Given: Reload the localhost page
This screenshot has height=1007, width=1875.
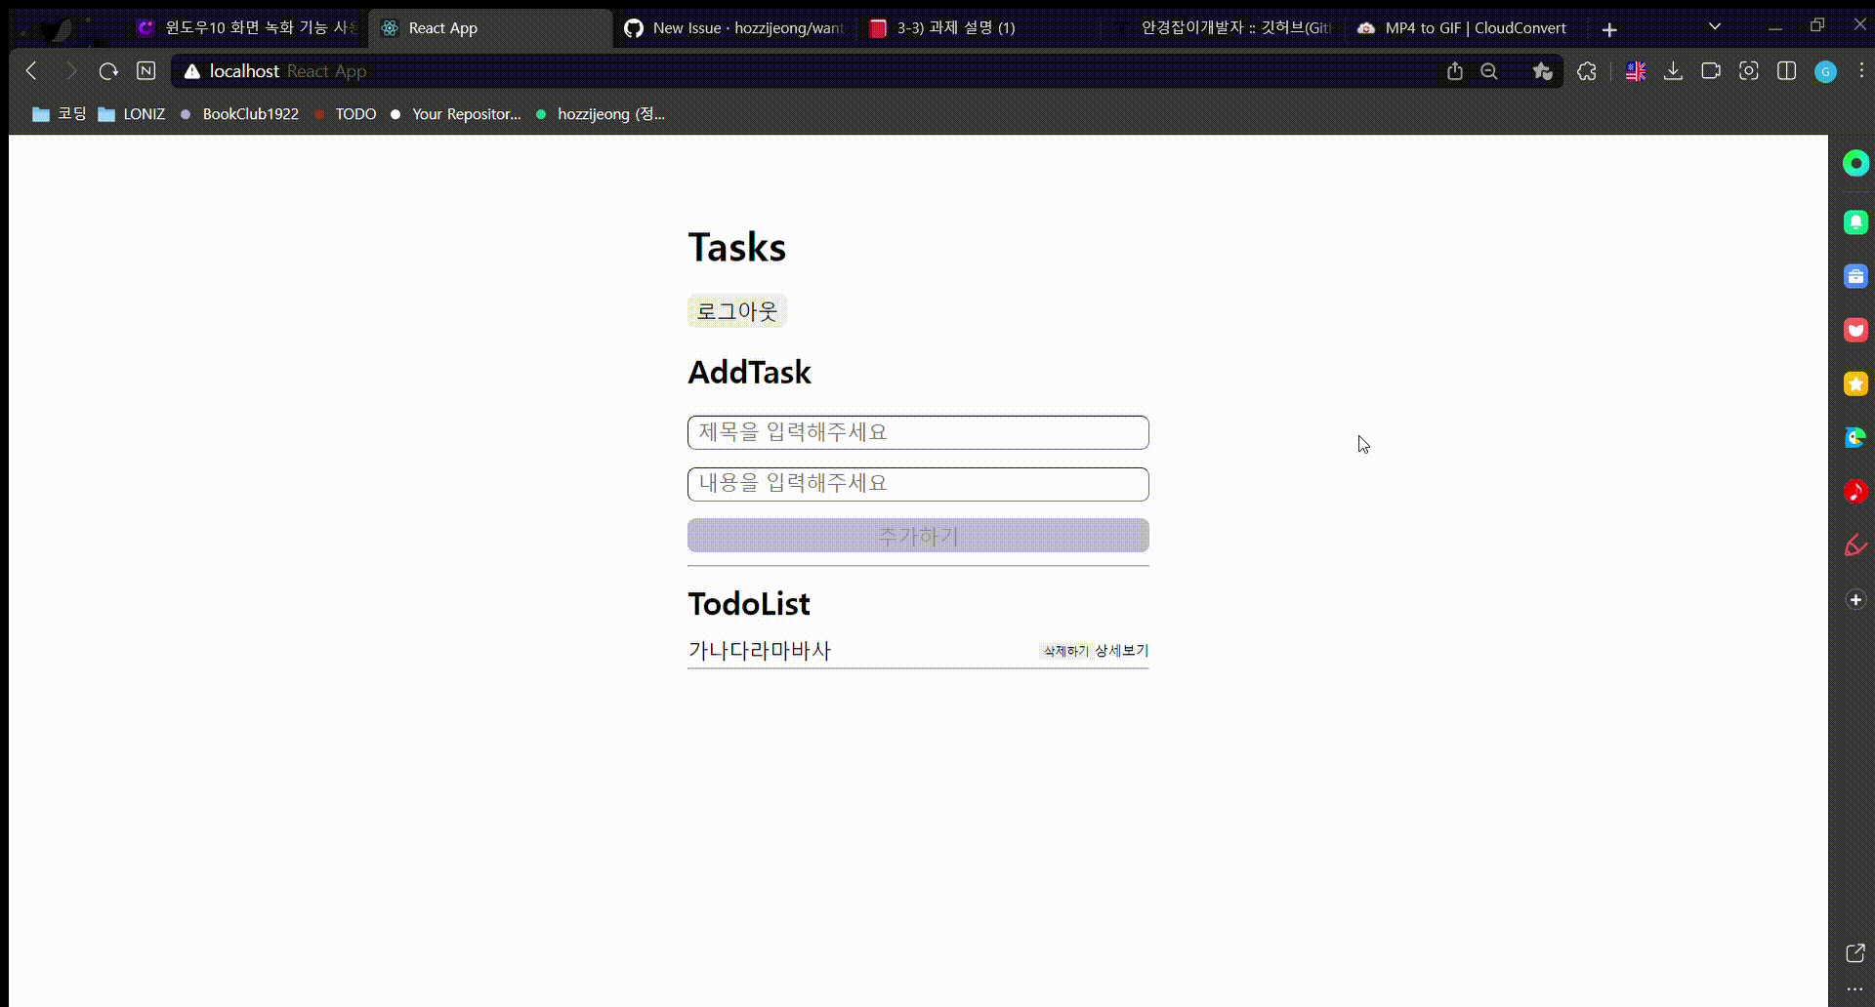Looking at the screenshot, I should click(108, 71).
